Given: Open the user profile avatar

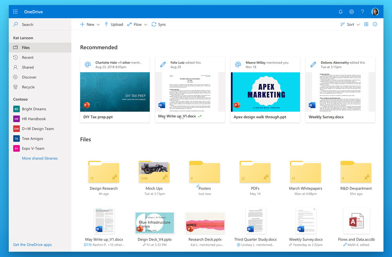Looking at the screenshot, I should click(x=375, y=12).
